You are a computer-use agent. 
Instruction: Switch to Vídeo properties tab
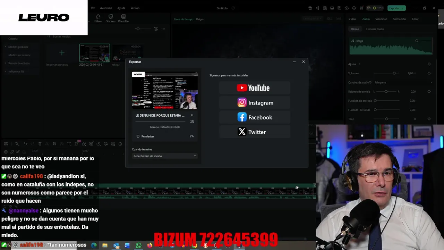tap(352, 19)
